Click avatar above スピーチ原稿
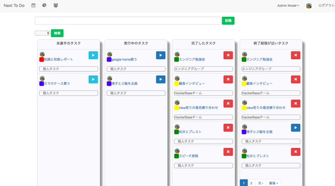 tap(177, 151)
